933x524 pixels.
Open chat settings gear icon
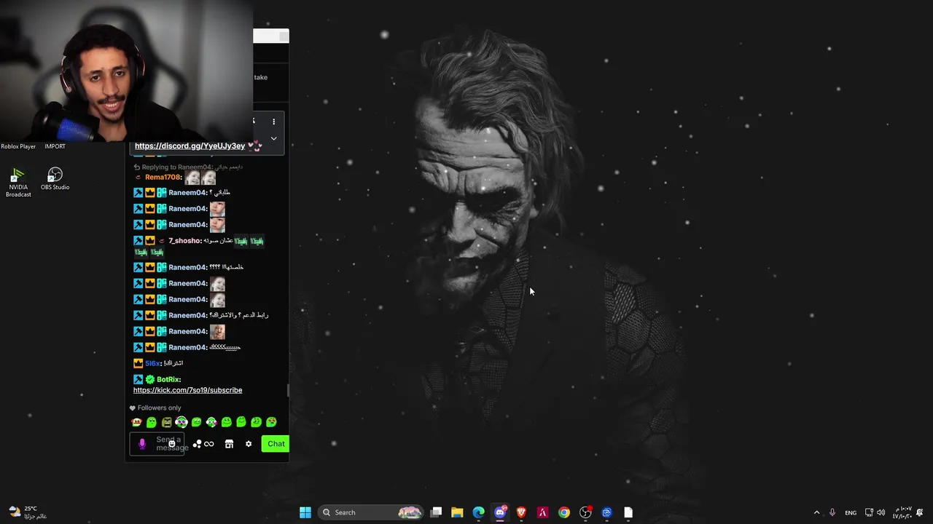click(249, 444)
